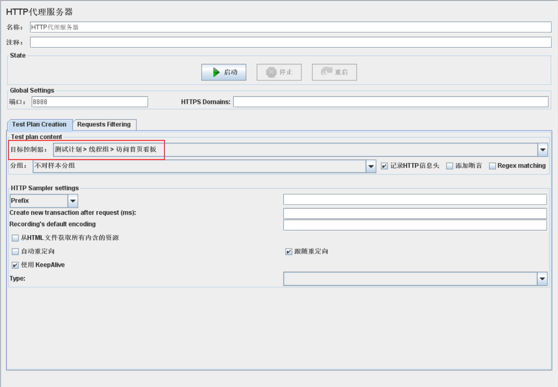Focus the HTTPS Domains input field
The width and height of the screenshot is (558, 387).
390,102
